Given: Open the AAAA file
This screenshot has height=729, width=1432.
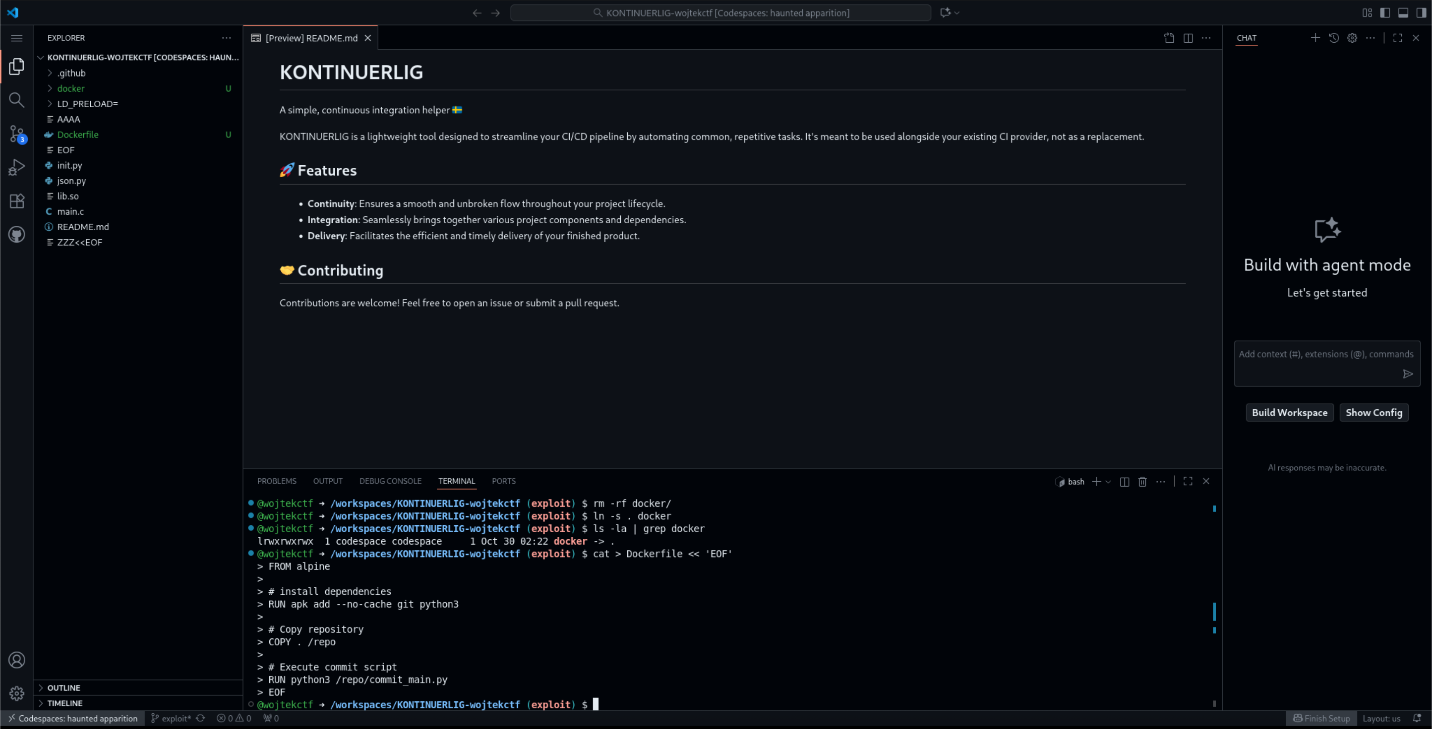Looking at the screenshot, I should (138, 119).
